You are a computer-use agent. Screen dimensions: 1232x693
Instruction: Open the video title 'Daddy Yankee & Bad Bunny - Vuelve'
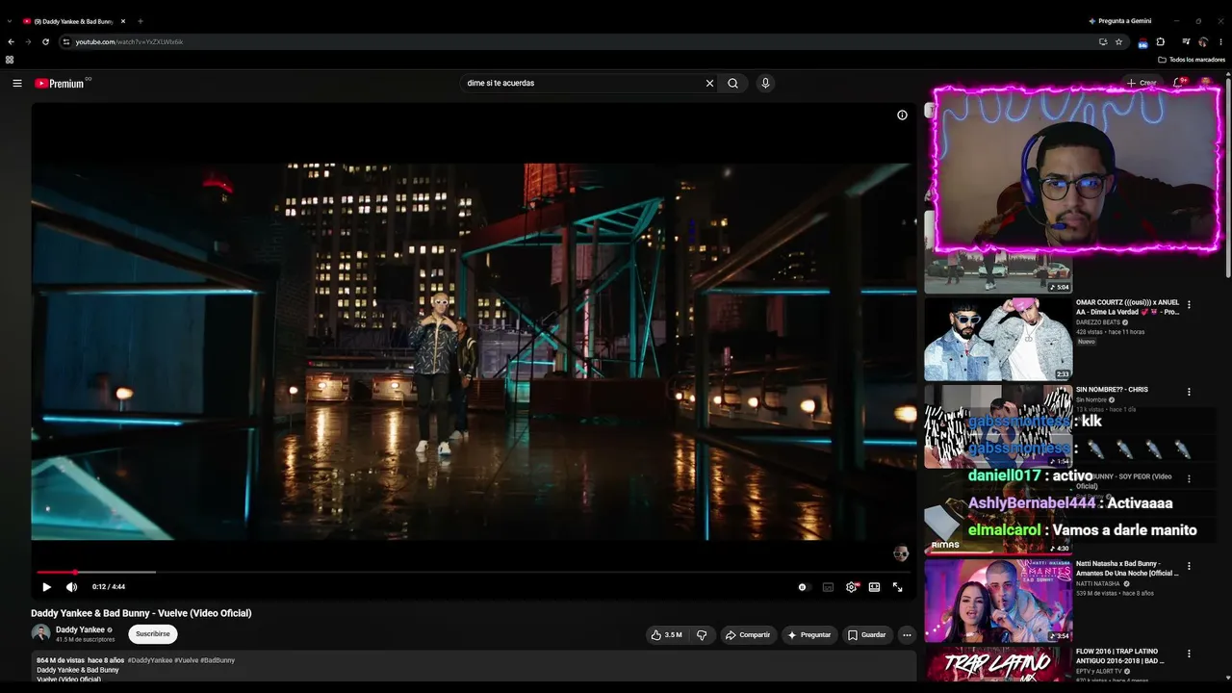[x=141, y=613]
